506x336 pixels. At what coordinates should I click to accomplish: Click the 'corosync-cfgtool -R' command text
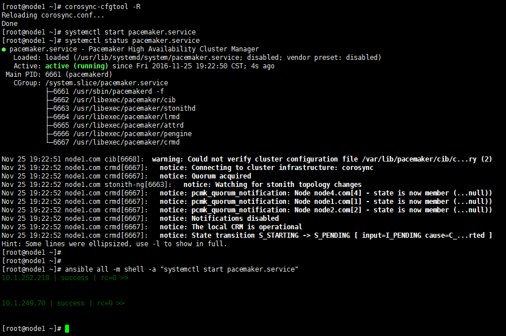point(103,7)
